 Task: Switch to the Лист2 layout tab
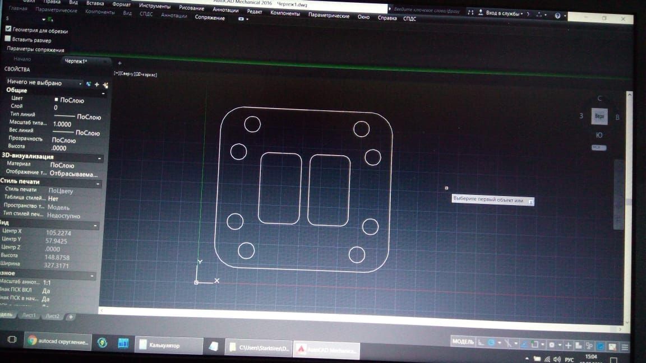point(52,316)
